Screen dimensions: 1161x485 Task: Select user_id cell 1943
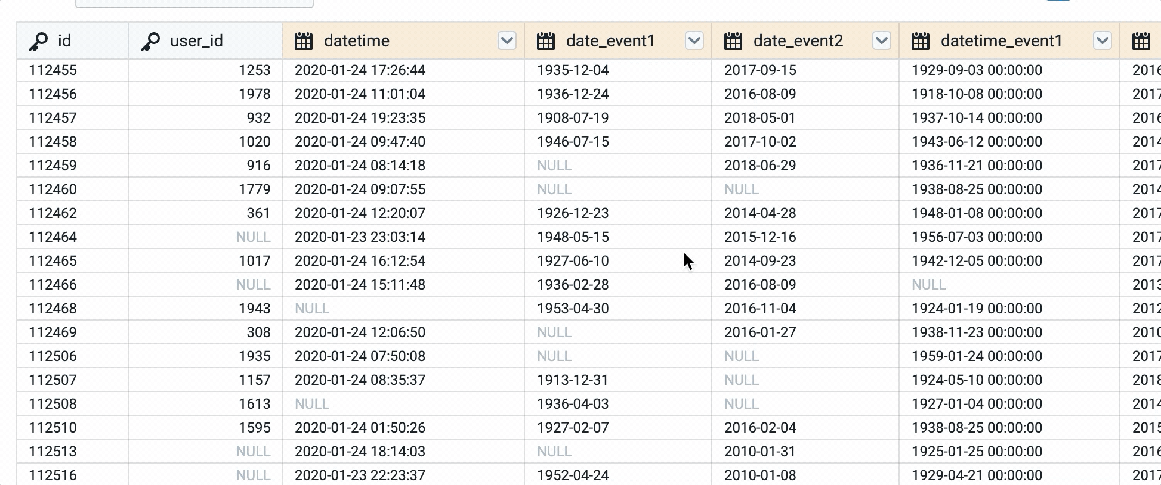[x=205, y=309]
